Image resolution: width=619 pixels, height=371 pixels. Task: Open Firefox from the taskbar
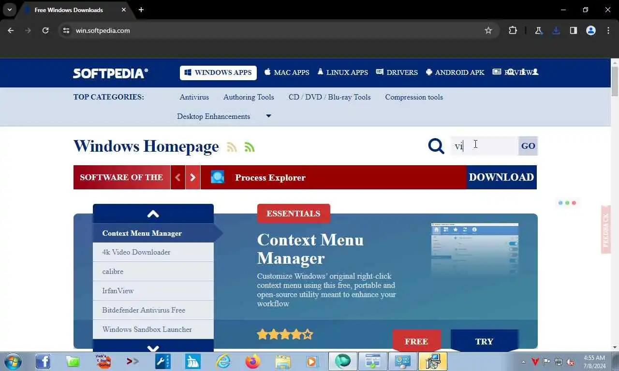tap(252, 361)
